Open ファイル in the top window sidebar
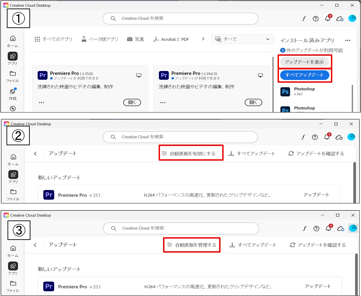This screenshot has width=361, height=296. point(13,77)
